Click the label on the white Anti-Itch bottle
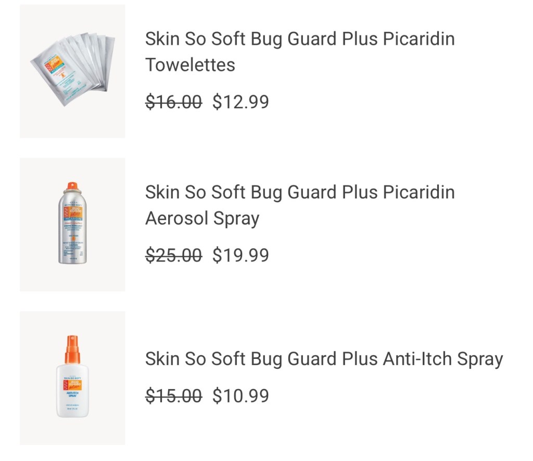This screenshot has height=461, width=533. tap(72, 390)
